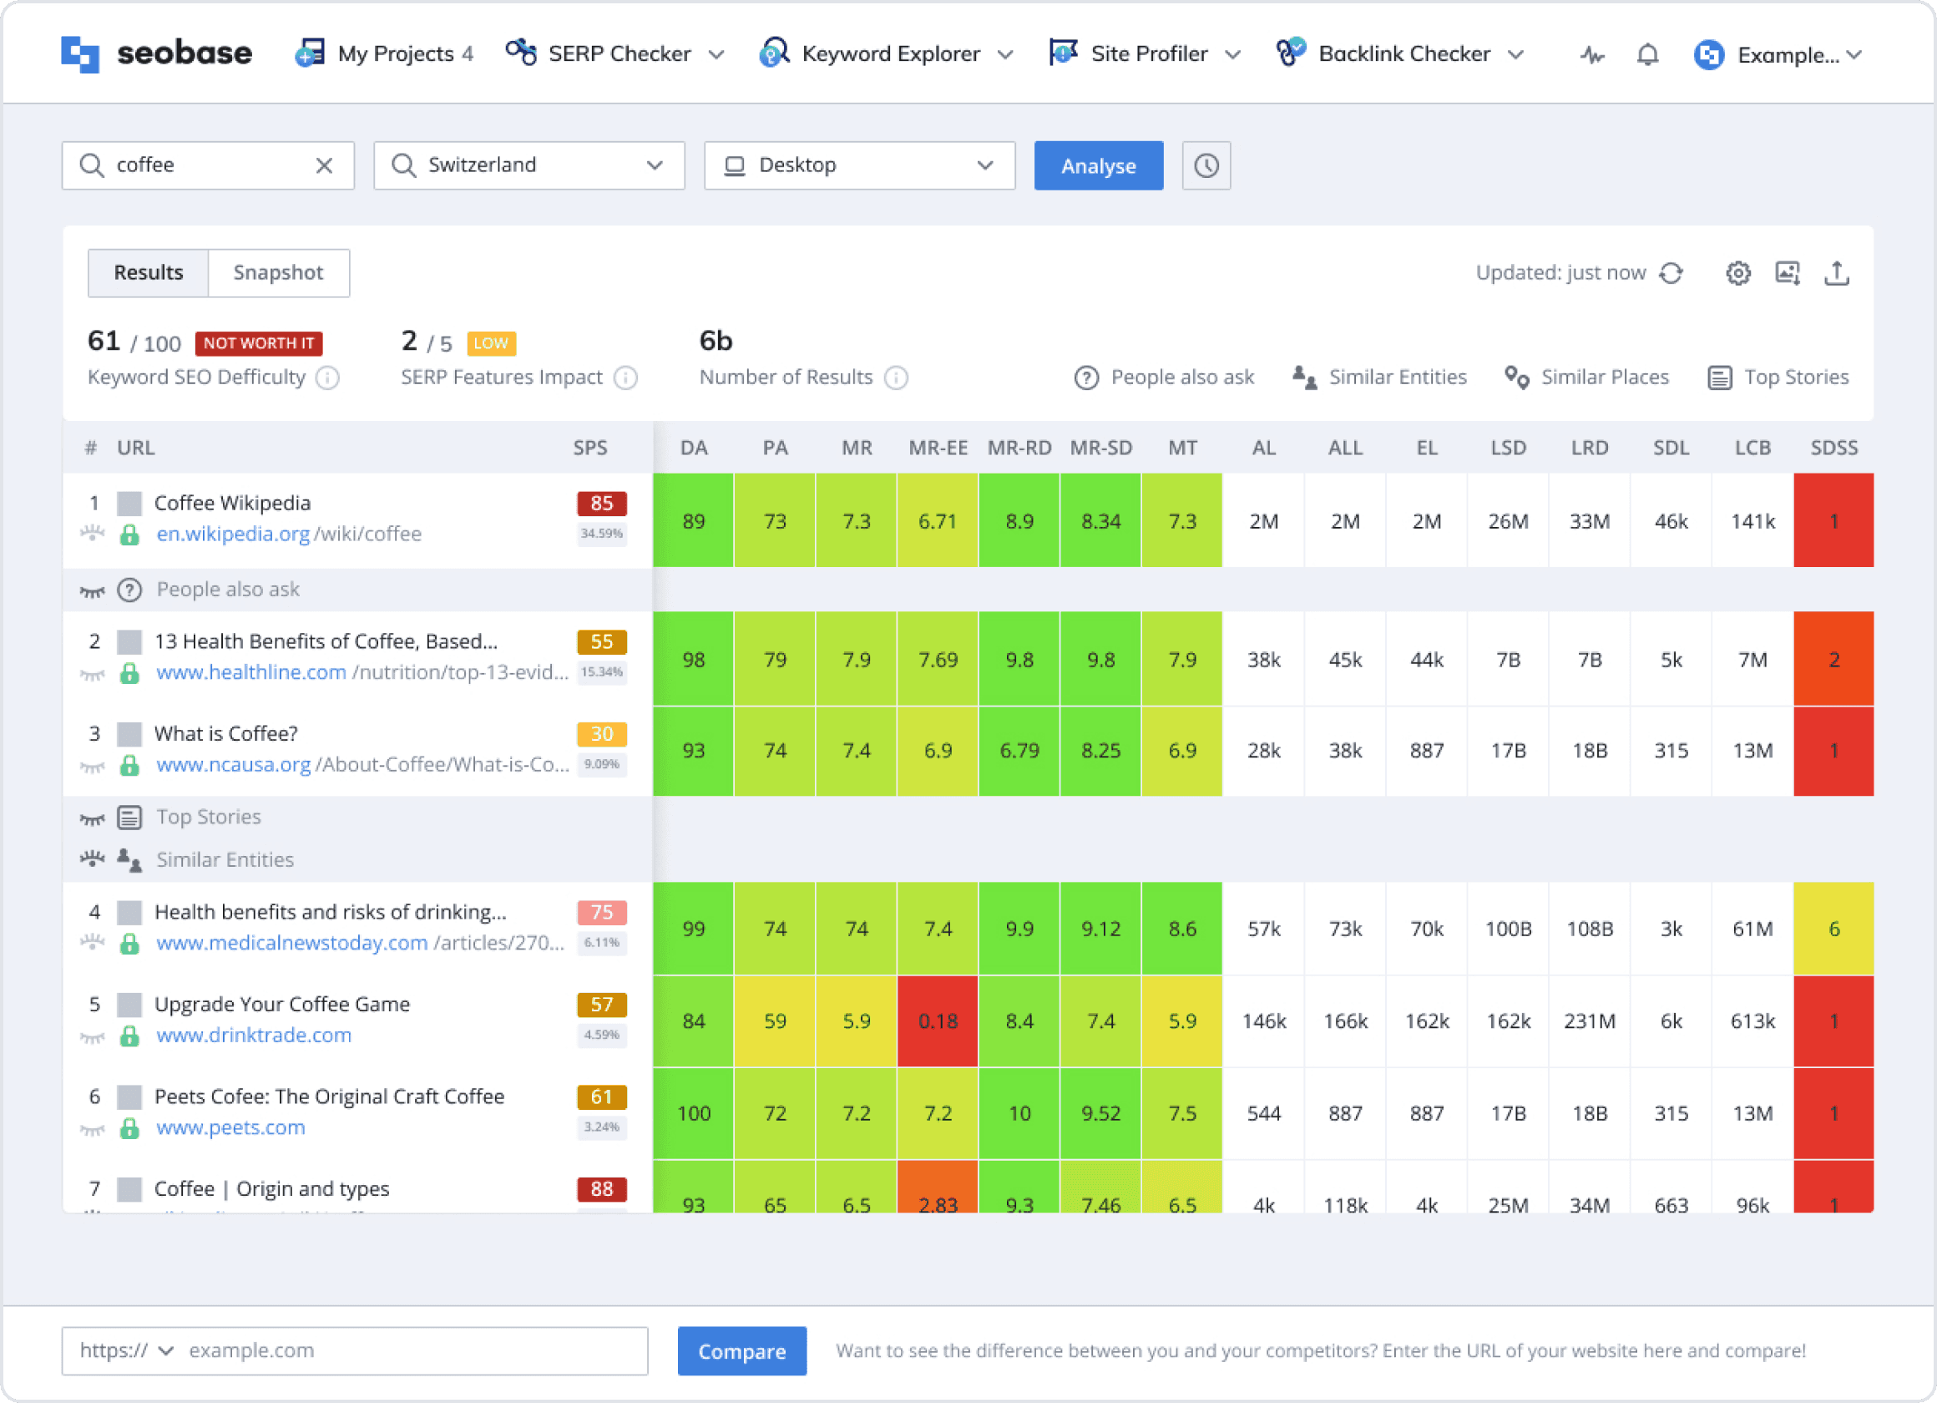
Task: Click the settings gear icon
Action: [x=1738, y=272]
